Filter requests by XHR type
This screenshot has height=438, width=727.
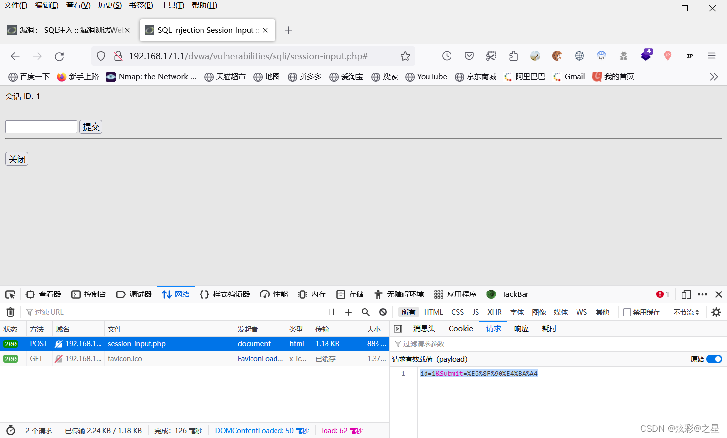tap(494, 312)
